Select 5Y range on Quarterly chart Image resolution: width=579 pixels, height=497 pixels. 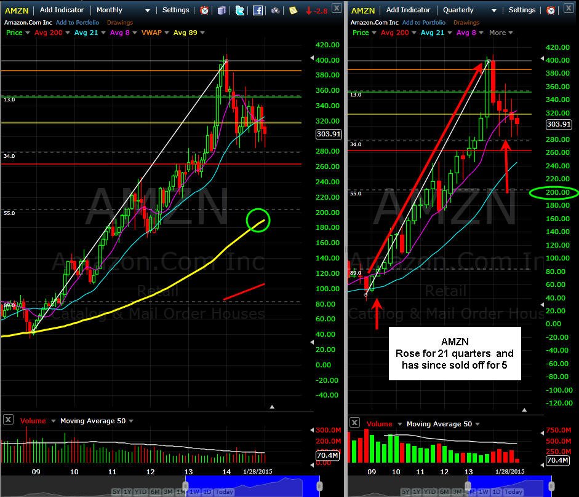[405, 492]
